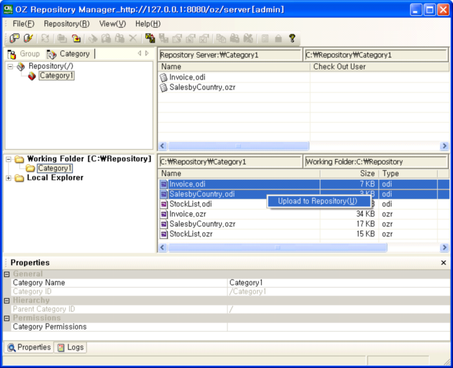Open the Help(H) menu
This screenshot has width=453, height=368.
[148, 24]
